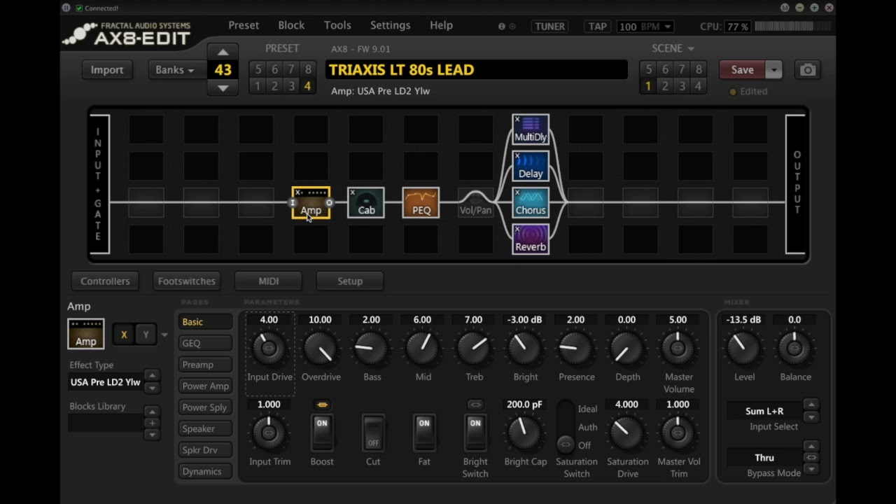The height and width of the screenshot is (504, 896).
Task: Select the Cab block in the grid
Action: [x=366, y=202]
